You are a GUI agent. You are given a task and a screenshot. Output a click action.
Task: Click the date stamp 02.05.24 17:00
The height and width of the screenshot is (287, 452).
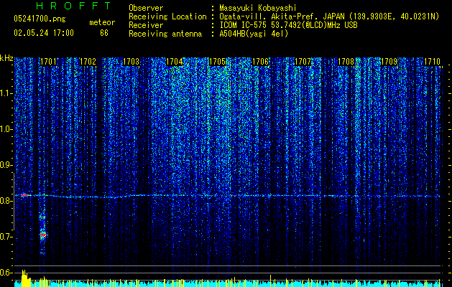(x=44, y=33)
